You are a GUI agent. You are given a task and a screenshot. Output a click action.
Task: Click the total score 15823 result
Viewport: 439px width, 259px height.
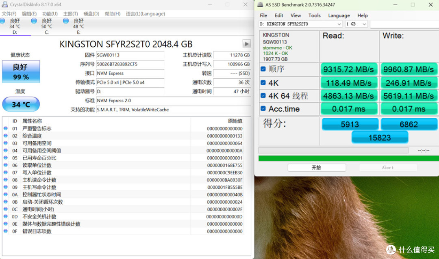pos(380,138)
